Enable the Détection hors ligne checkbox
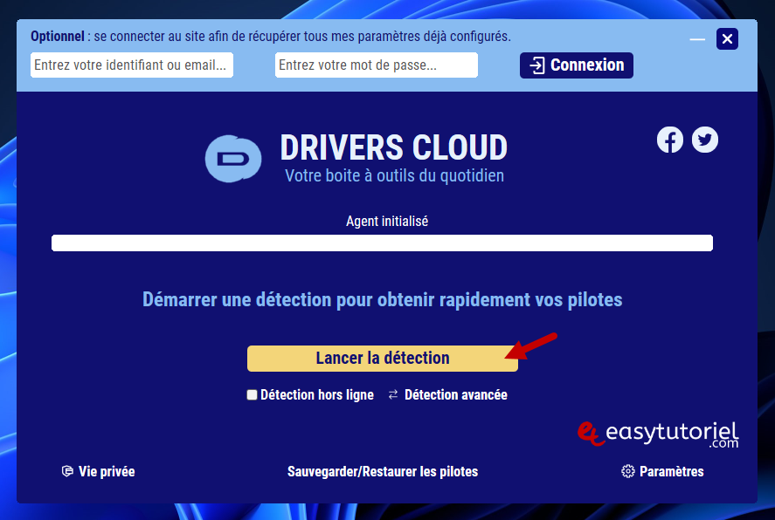The width and height of the screenshot is (775, 520). point(253,395)
